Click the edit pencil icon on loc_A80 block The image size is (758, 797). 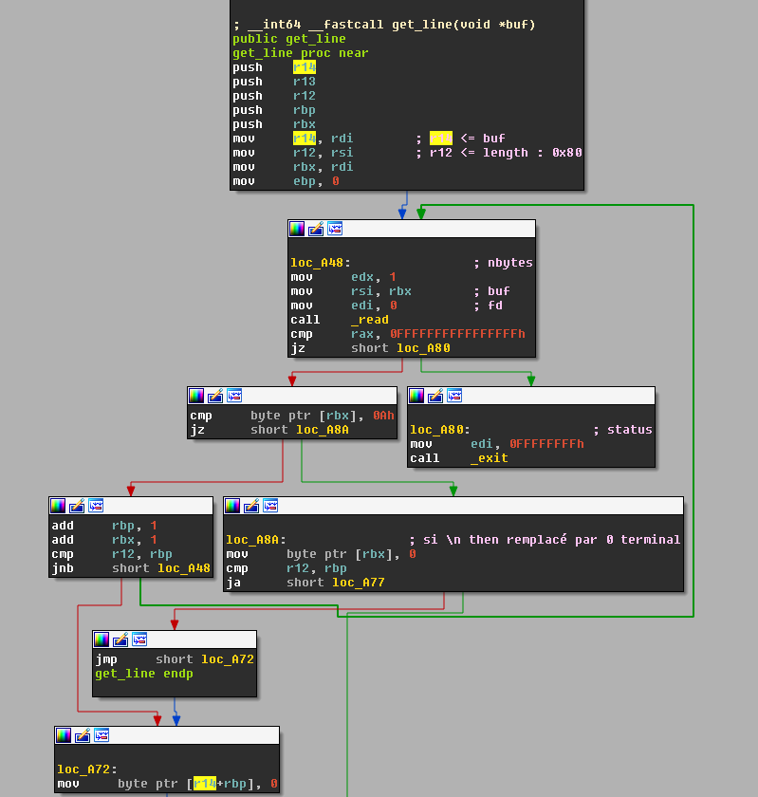point(435,396)
